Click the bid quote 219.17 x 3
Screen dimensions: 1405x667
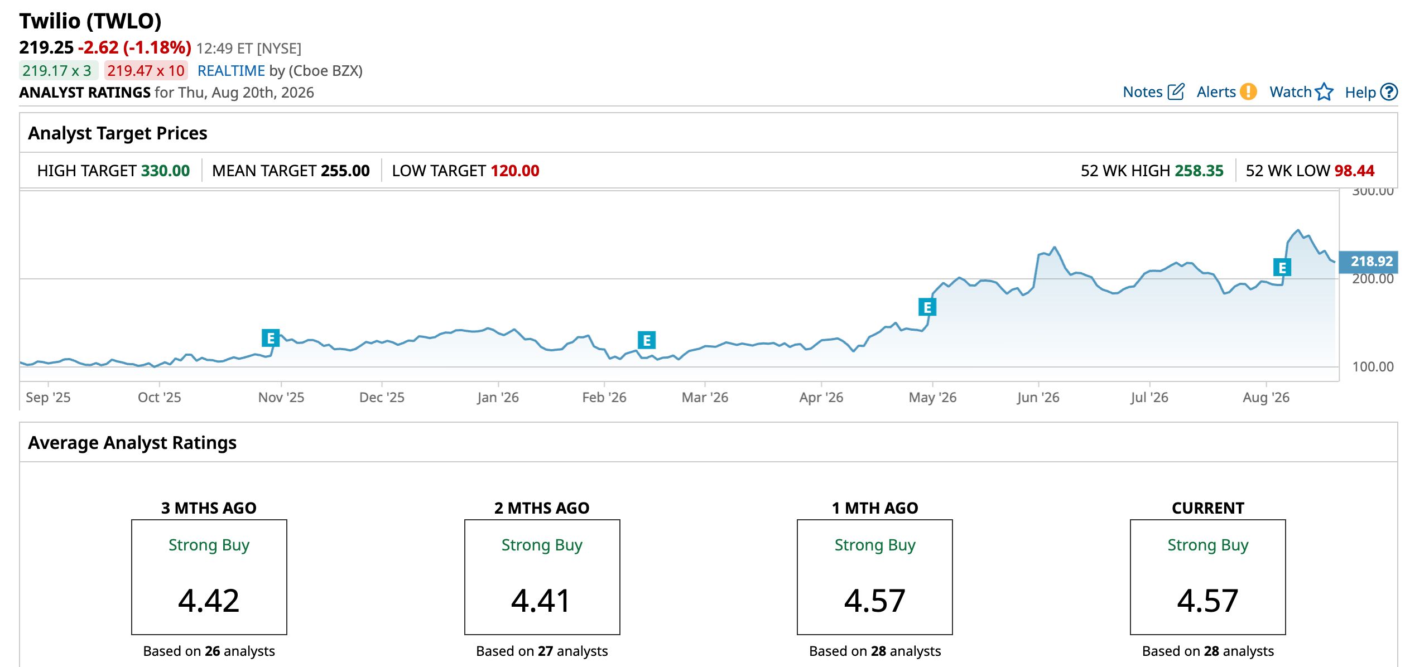tap(58, 71)
